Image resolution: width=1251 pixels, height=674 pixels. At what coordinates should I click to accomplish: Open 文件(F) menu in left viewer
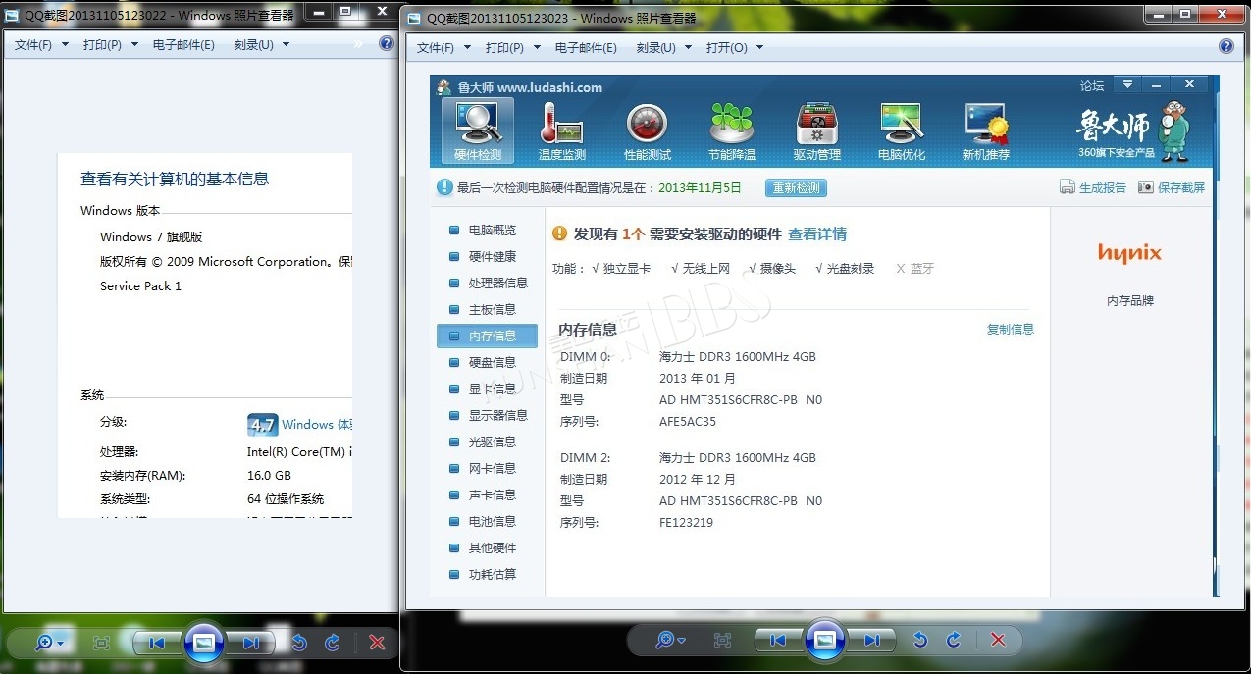[x=41, y=44]
